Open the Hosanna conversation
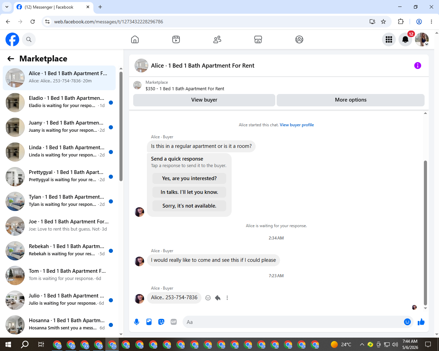439x351 pixels. (x=59, y=325)
